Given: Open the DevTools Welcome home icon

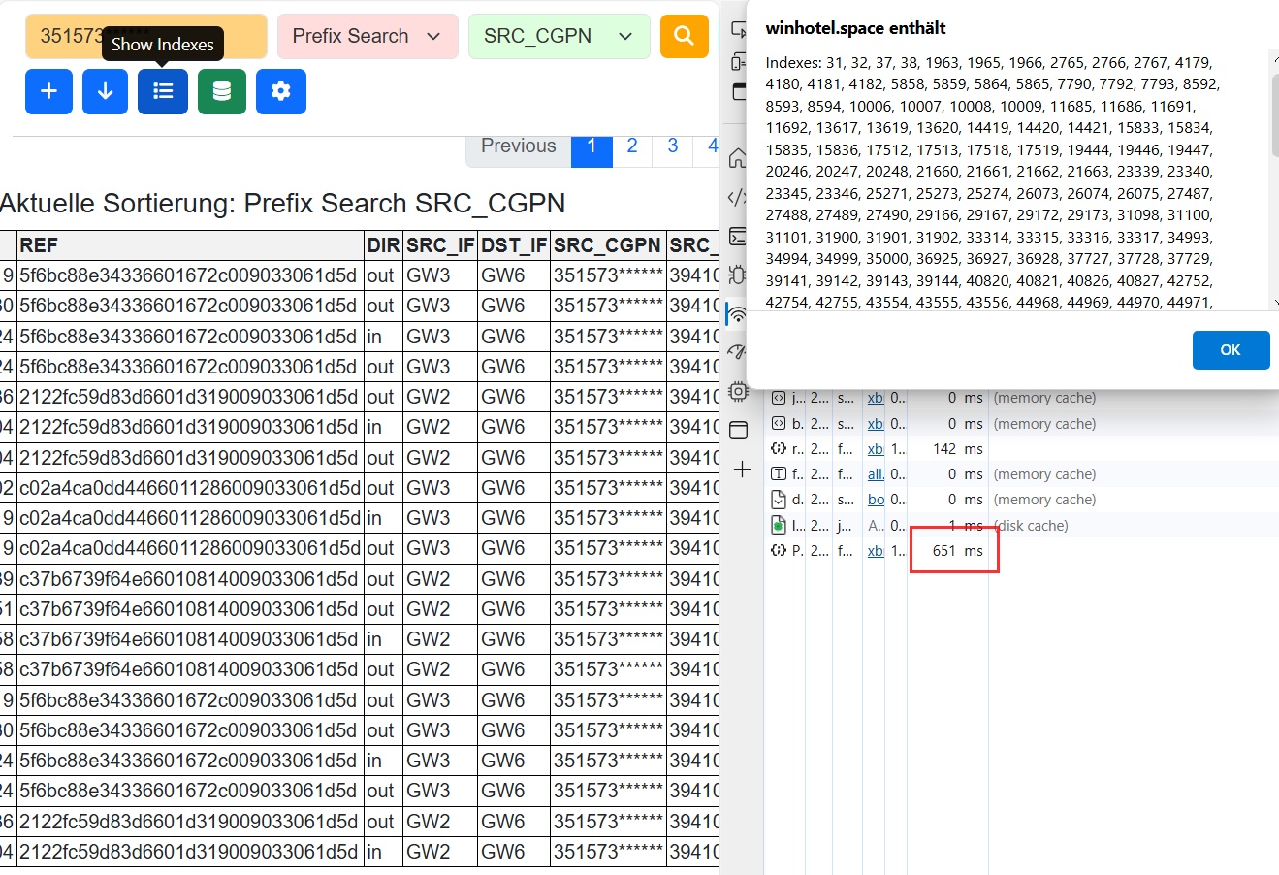Looking at the screenshot, I should pyautogui.click(x=738, y=158).
